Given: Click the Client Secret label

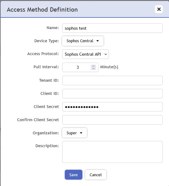Looking at the screenshot, I should tap(46, 107).
